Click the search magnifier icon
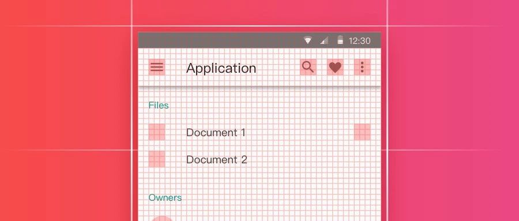The width and height of the screenshot is (519, 221). (308, 68)
